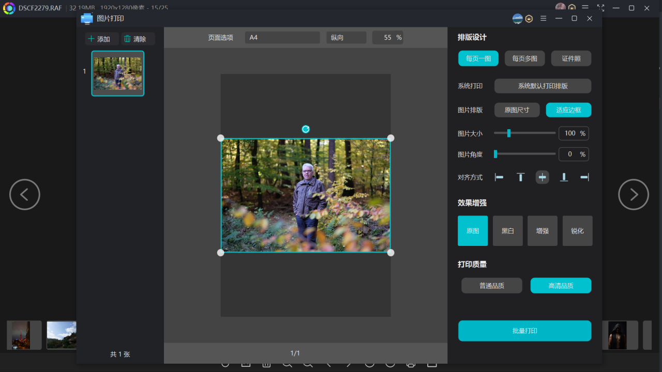The height and width of the screenshot is (372, 662).
Task: Switch to 证件照 layout tab
Action: 571,58
